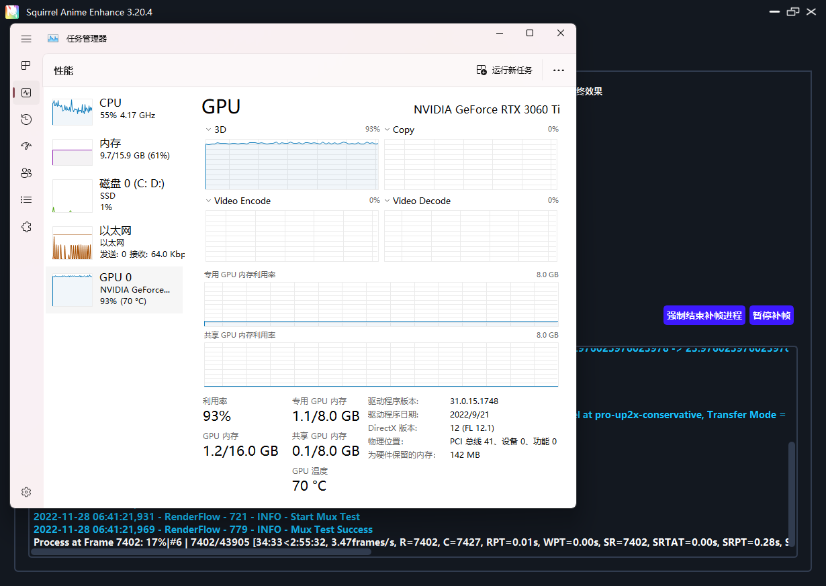Select 内存 memory in performance list
The image size is (826, 586).
tap(114, 149)
